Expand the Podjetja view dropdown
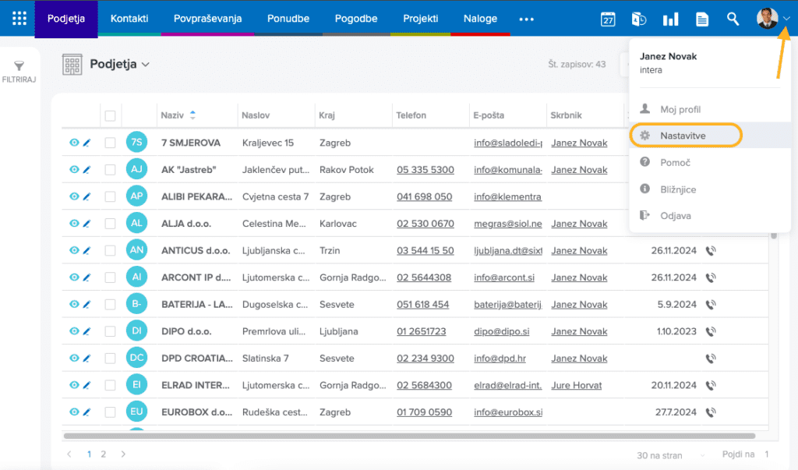Viewport: 798px width, 470px height. [x=145, y=65]
